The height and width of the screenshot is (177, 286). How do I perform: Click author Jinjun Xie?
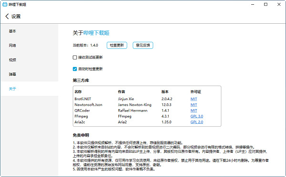(126, 99)
